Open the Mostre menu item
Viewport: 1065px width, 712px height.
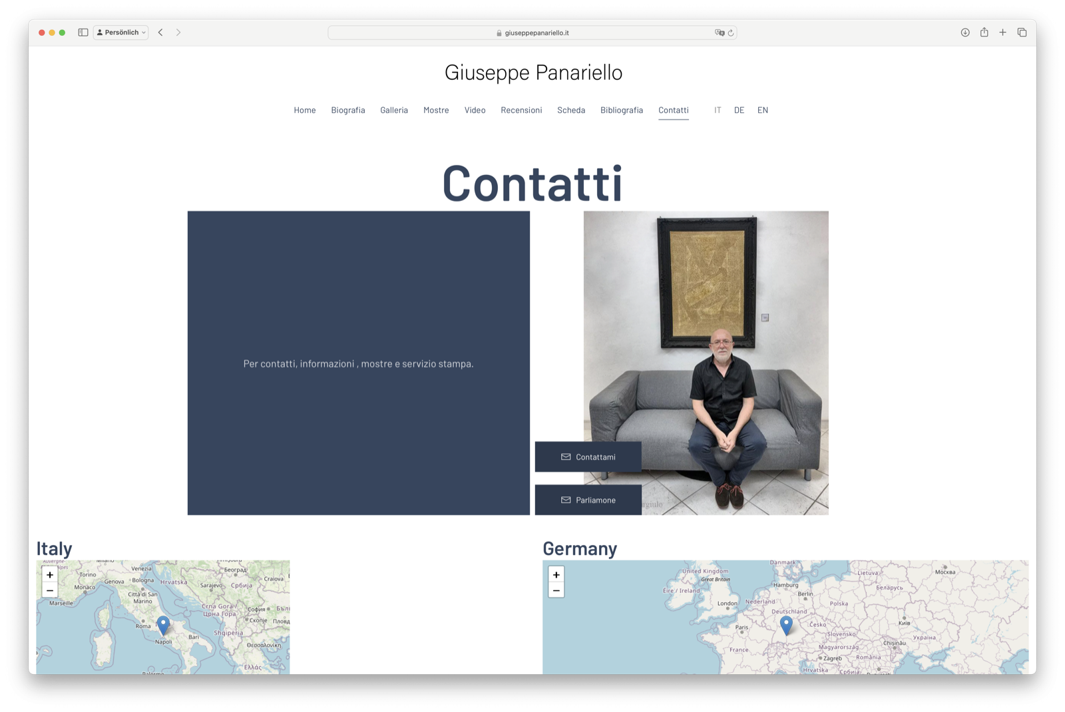point(436,110)
